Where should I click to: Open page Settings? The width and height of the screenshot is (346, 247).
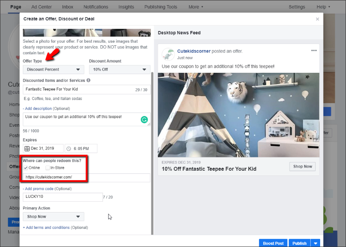pos(297,7)
